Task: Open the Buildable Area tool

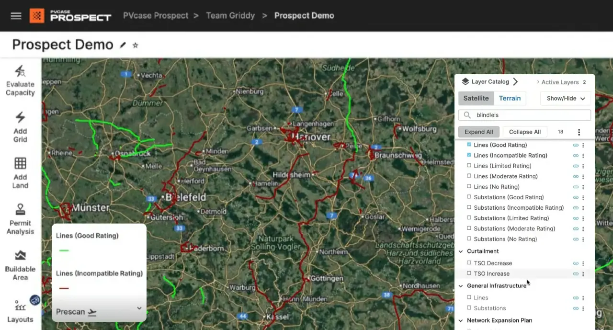Action: click(x=20, y=256)
